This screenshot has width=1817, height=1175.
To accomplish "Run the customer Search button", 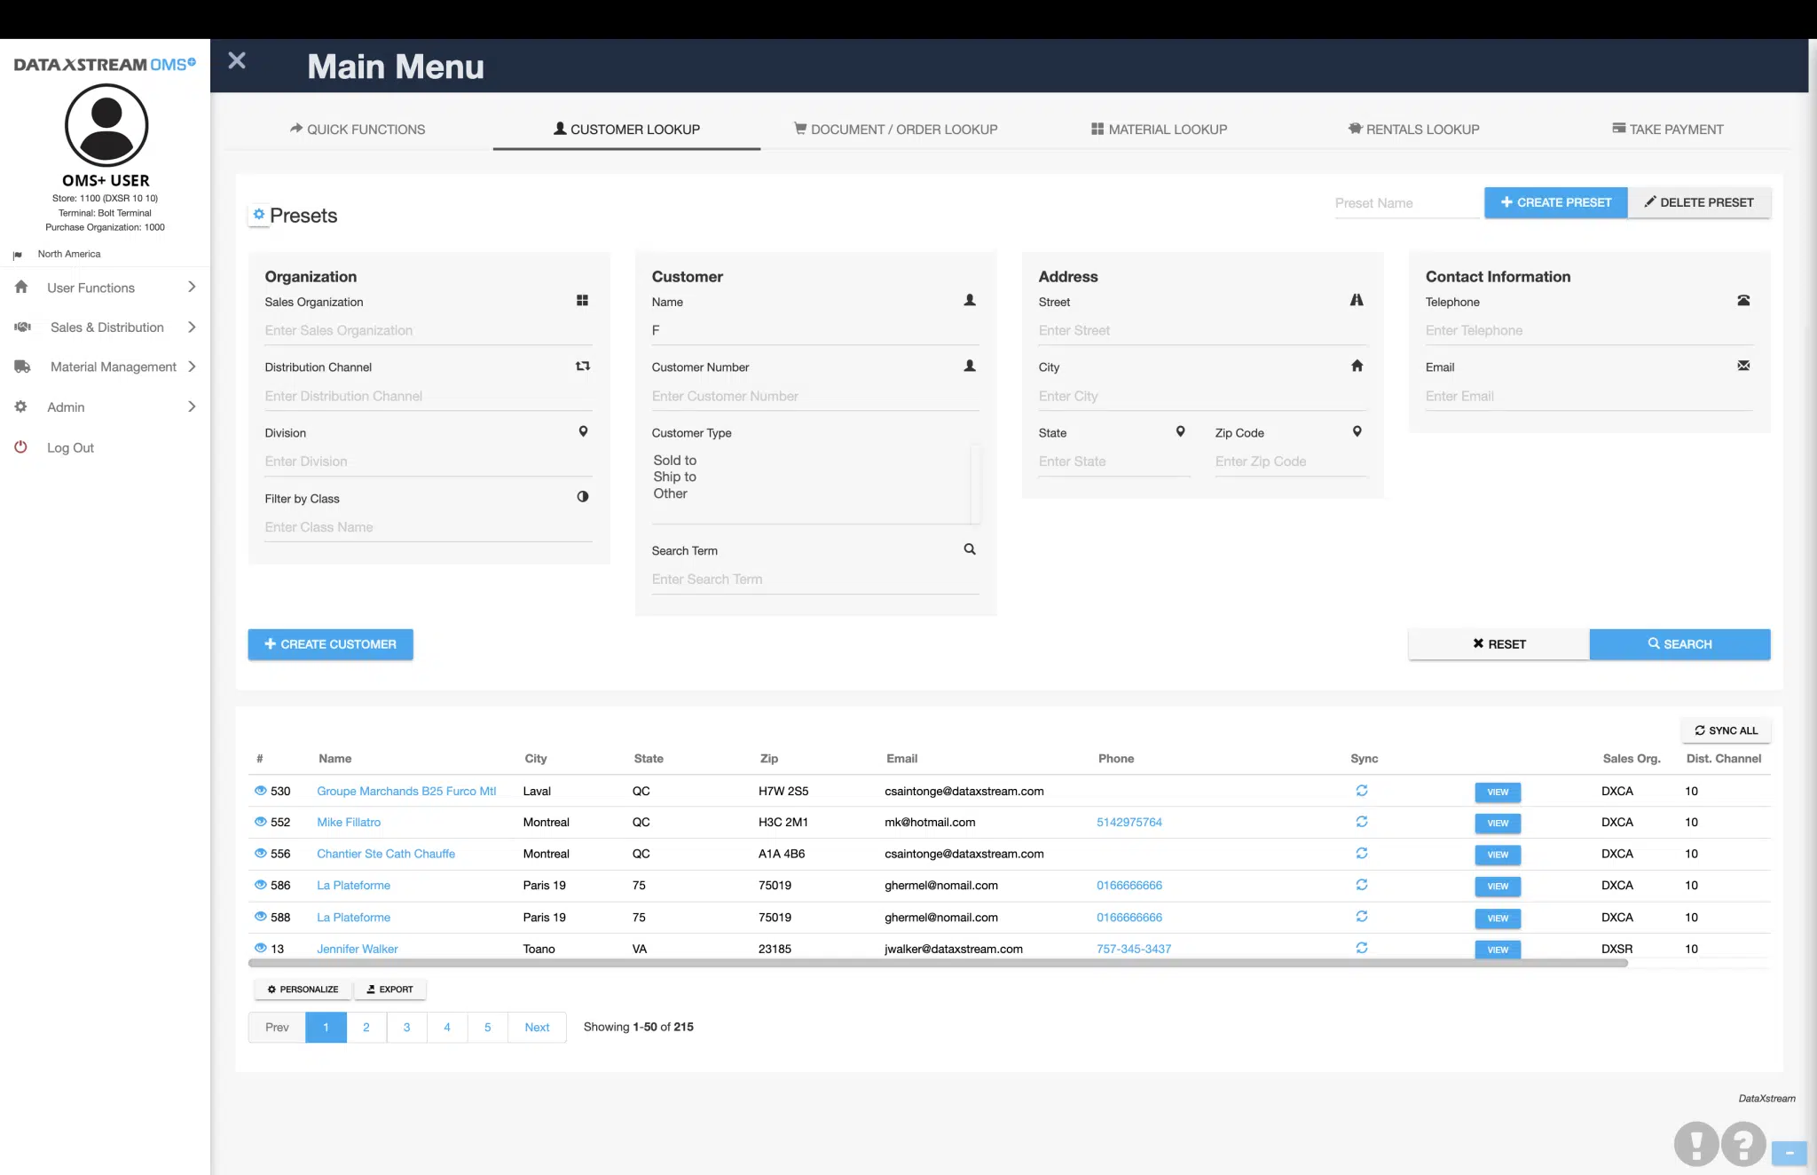I will [x=1680, y=644].
